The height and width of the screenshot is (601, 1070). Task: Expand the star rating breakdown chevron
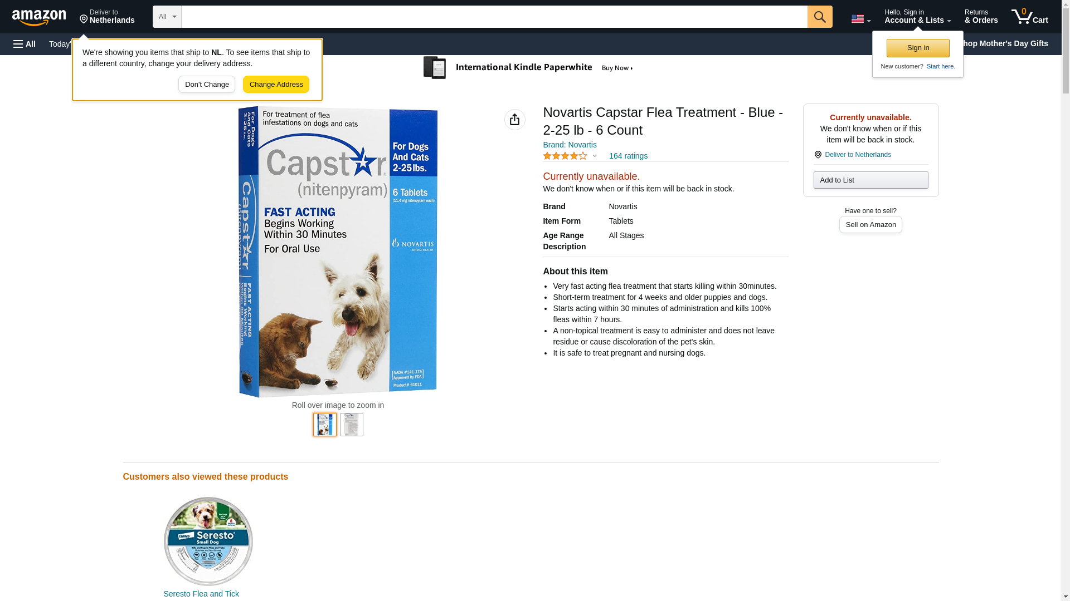point(595,156)
